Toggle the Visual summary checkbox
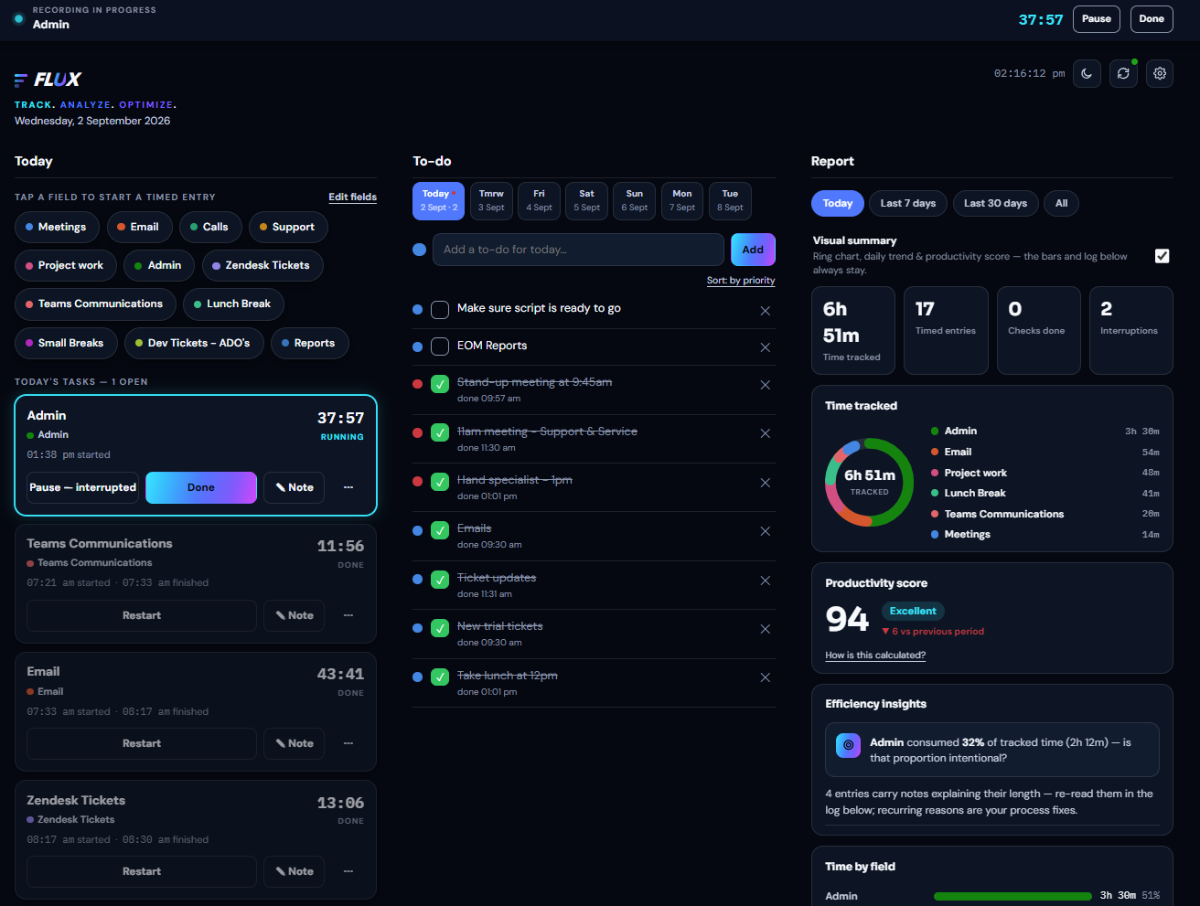 coord(1162,256)
